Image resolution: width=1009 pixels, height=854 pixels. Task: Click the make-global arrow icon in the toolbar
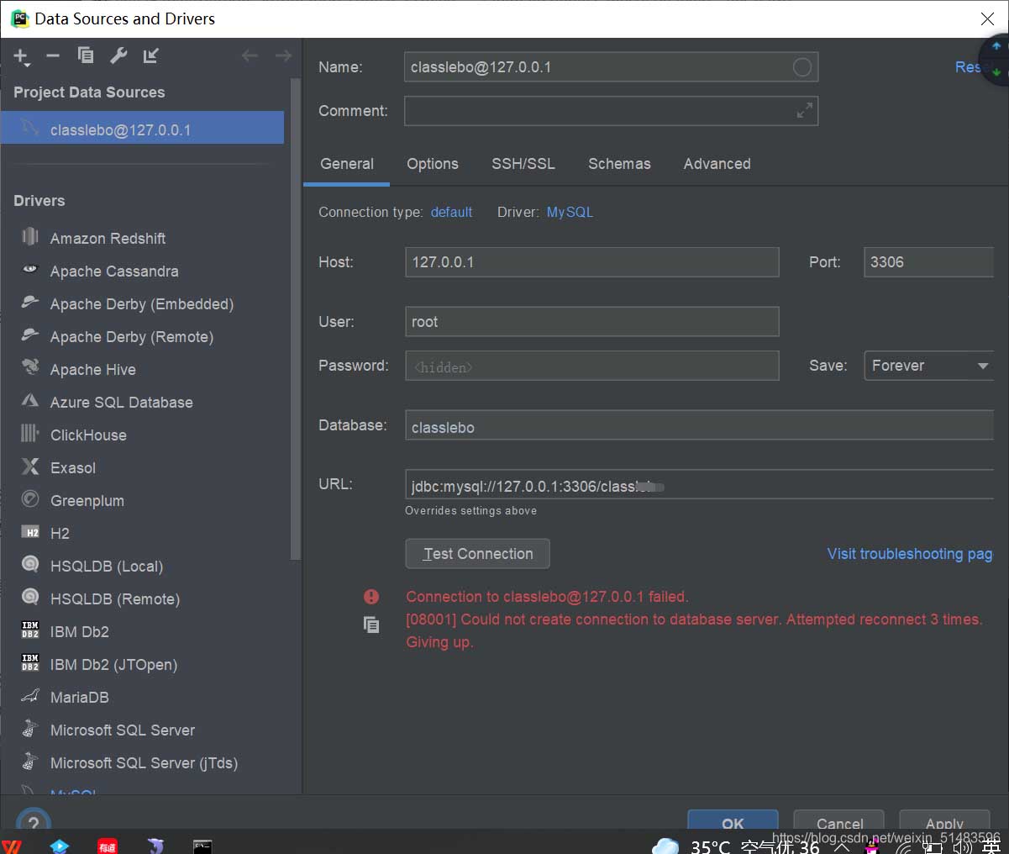[x=151, y=55]
